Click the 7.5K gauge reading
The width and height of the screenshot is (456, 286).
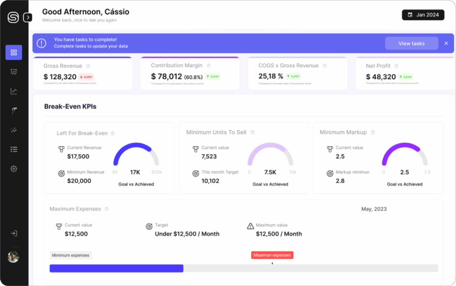point(270,172)
